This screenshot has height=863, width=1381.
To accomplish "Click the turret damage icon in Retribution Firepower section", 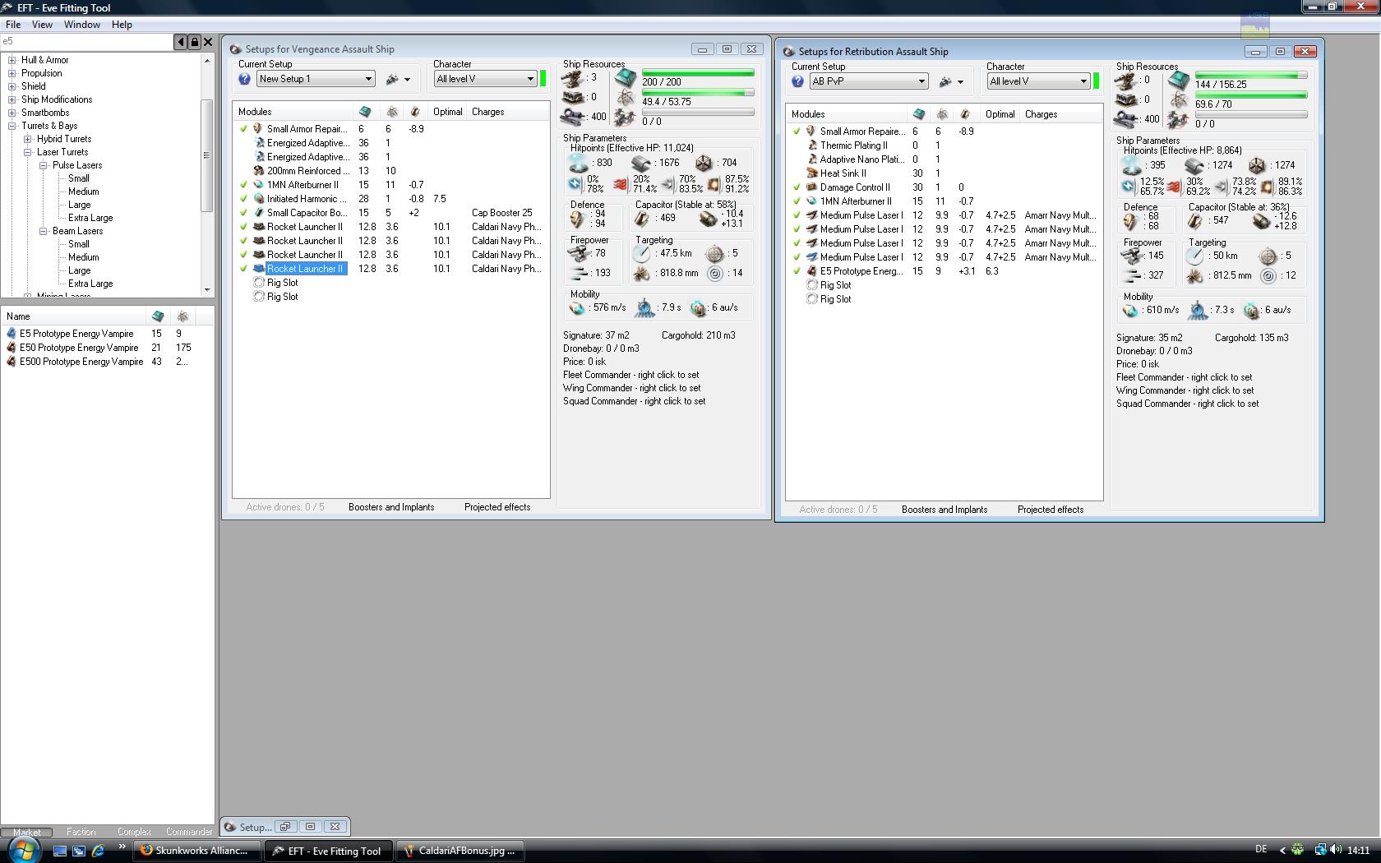I will click(x=1133, y=256).
